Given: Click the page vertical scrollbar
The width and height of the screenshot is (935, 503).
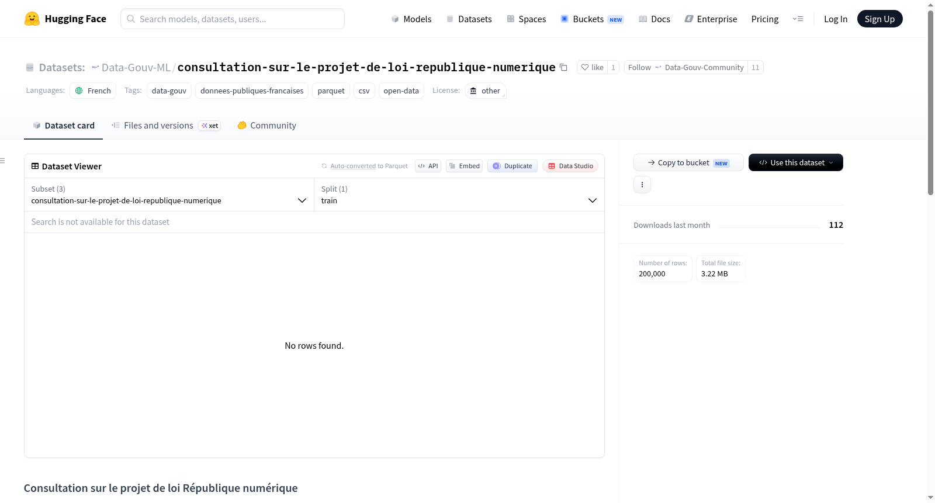Looking at the screenshot, I should point(931,102).
